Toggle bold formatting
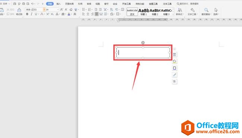 (x=27, y=14)
